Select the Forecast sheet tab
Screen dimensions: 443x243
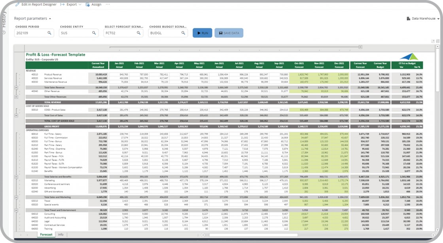tap(46, 235)
